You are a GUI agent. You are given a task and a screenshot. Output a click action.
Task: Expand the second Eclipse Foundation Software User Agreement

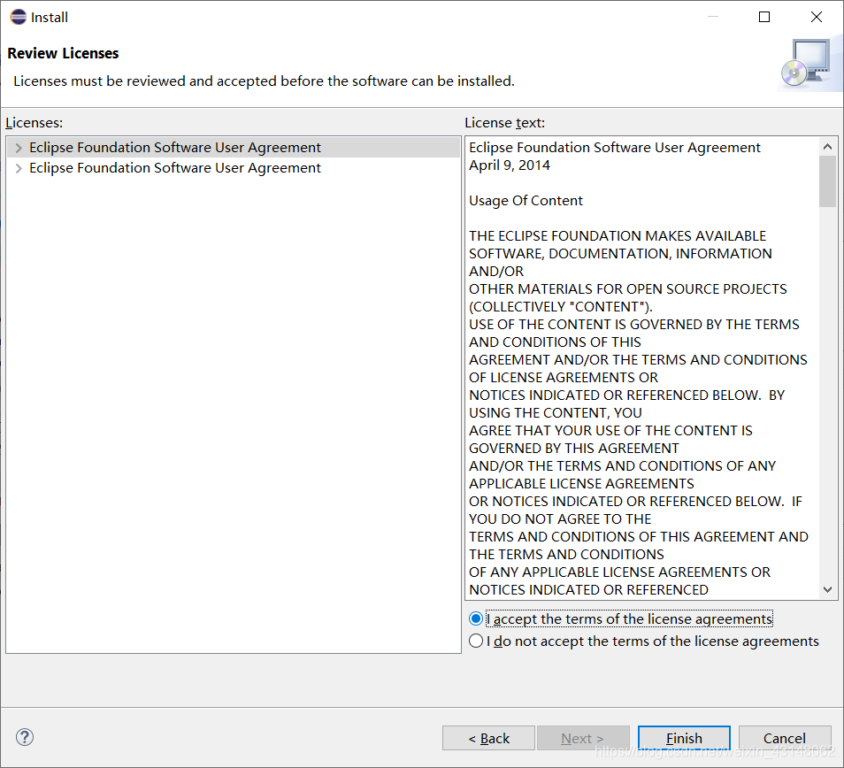pos(19,168)
